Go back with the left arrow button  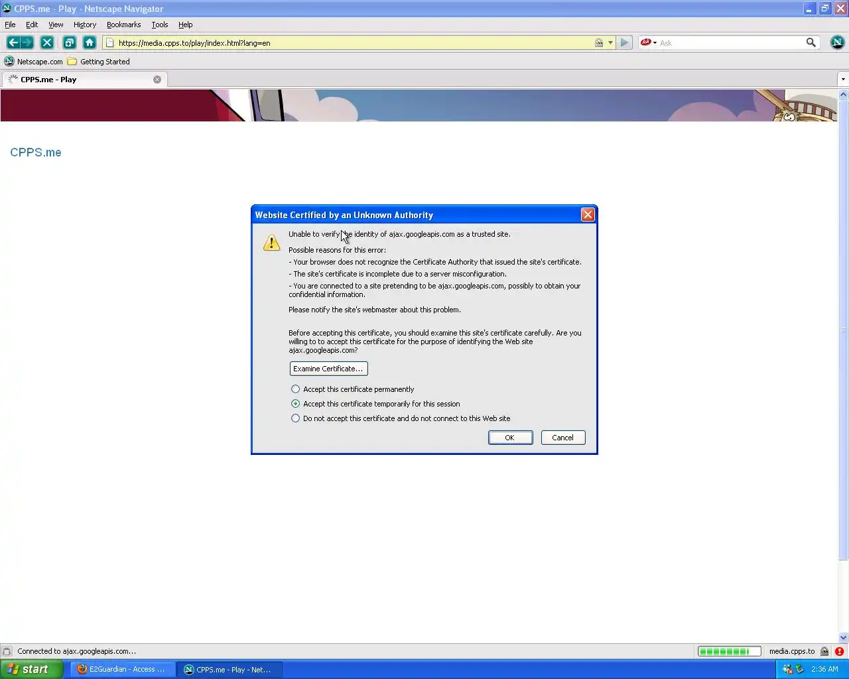13,42
